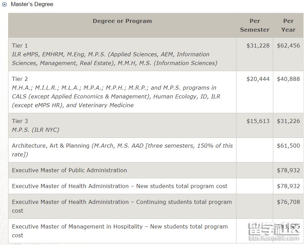Viewport: 305px width, 245px height.
Task: Select the Tier 1 row title
Action: (x=20, y=45)
